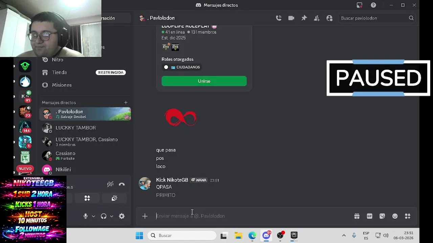The height and width of the screenshot is (243, 433).
Task: Expand microphone input options arrow
Action: [x=93, y=216]
